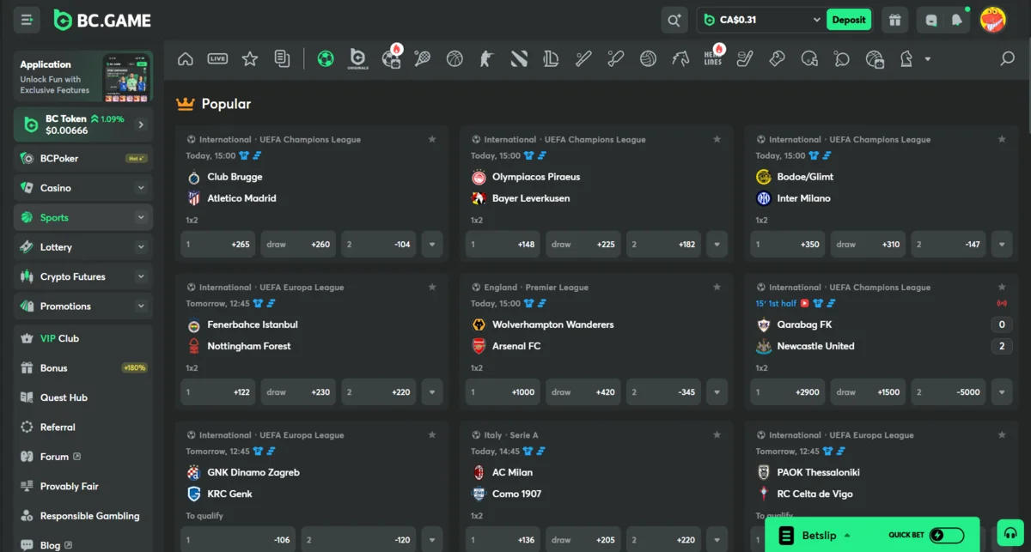Open Favorites star in sports bar
The image size is (1031, 552).
coord(250,58)
